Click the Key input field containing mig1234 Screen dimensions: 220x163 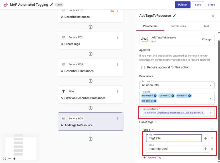pos(173,138)
